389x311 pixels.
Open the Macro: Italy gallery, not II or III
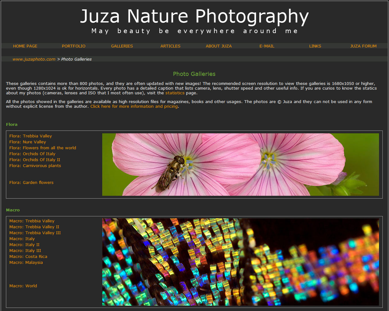coord(22,239)
